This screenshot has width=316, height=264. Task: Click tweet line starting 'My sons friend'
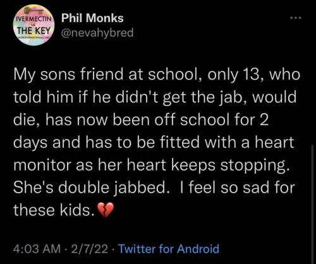click(x=157, y=75)
